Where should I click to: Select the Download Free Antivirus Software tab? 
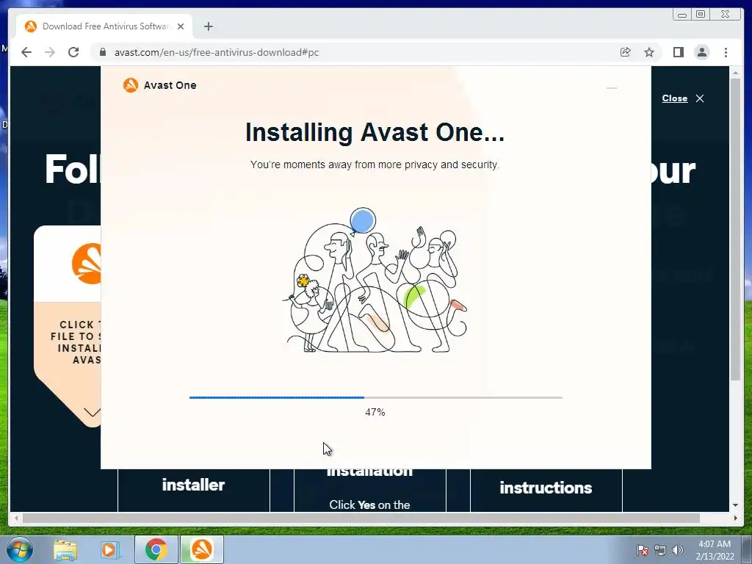tap(104, 26)
